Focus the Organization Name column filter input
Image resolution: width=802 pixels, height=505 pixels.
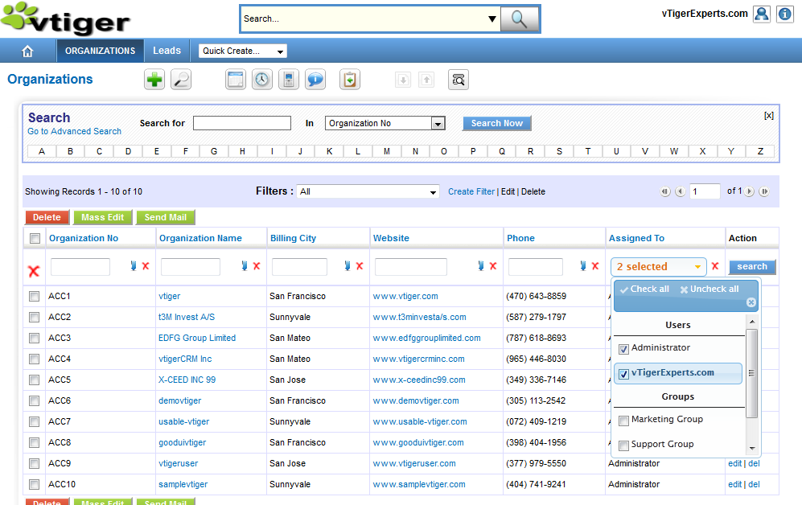[x=191, y=267]
